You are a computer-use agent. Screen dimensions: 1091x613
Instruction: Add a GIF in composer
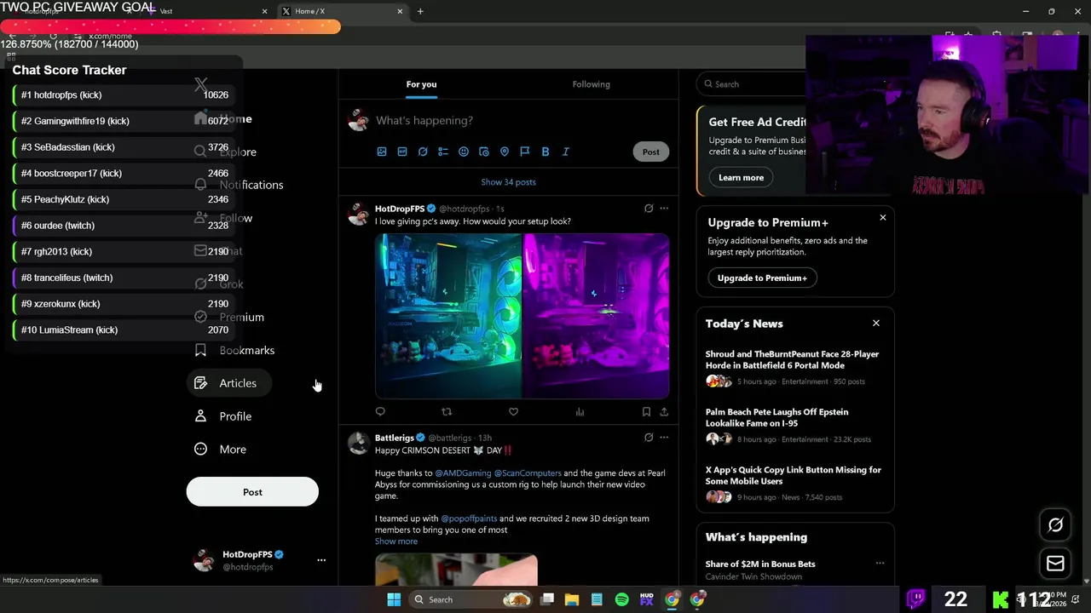point(402,152)
